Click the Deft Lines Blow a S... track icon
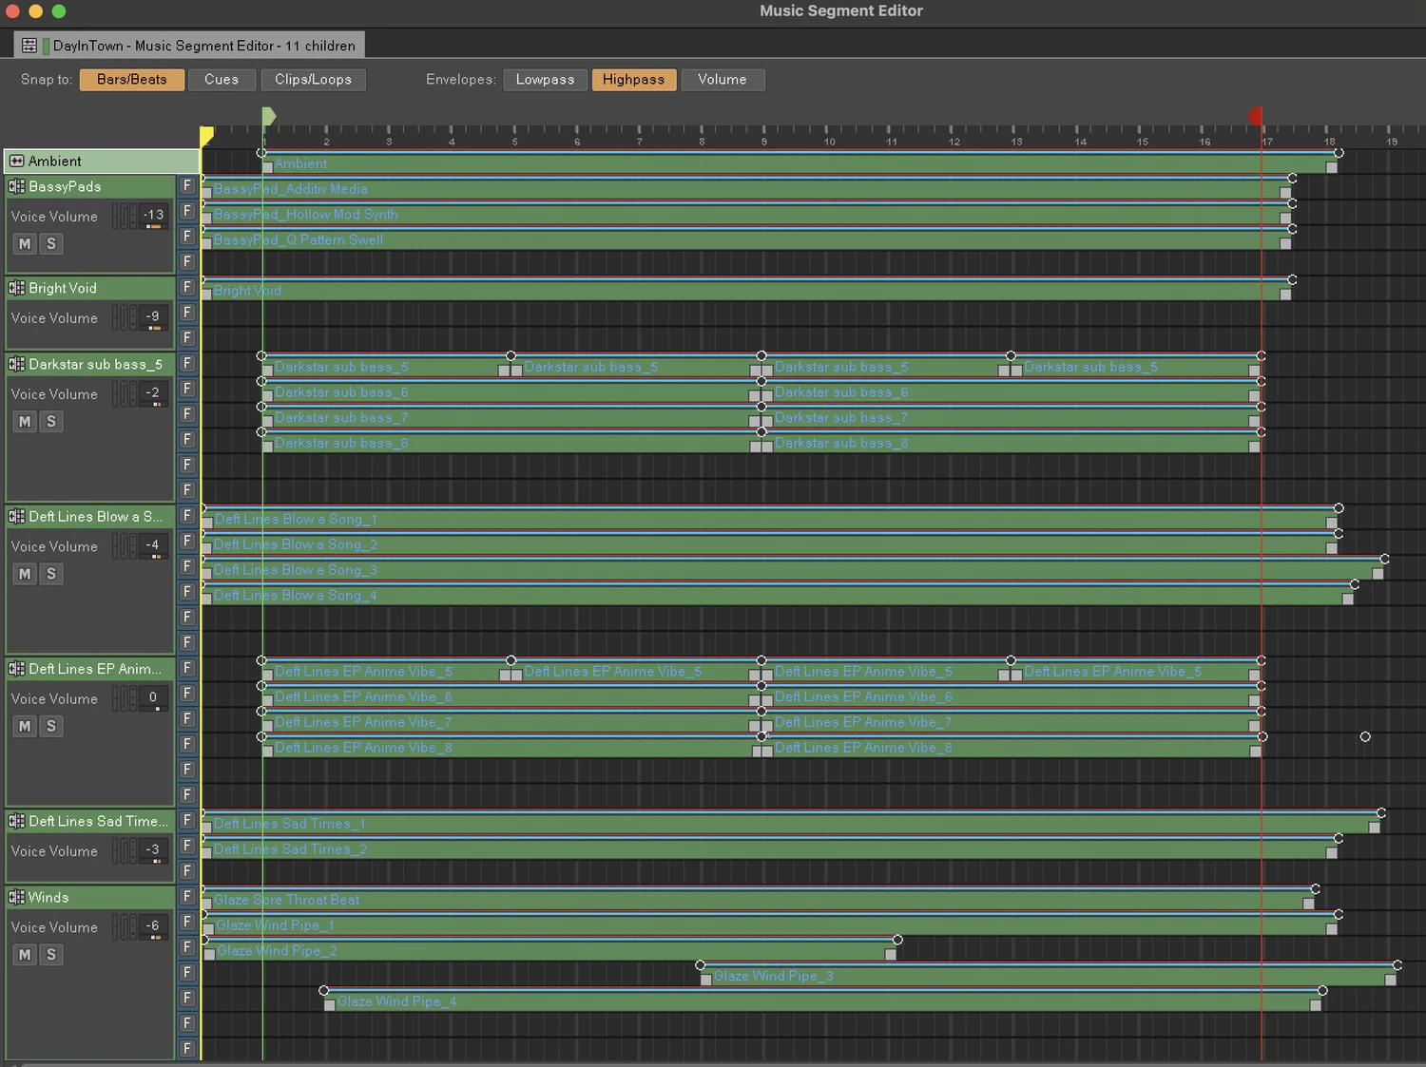Viewport: 1426px width, 1067px height. (16, 516)
